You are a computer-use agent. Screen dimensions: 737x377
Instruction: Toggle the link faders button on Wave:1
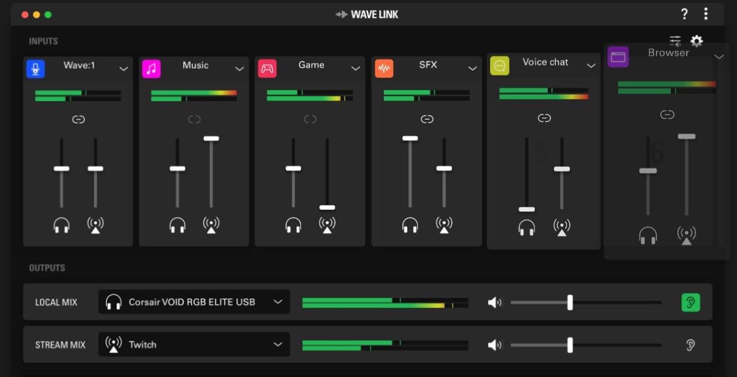click(78, 120)
